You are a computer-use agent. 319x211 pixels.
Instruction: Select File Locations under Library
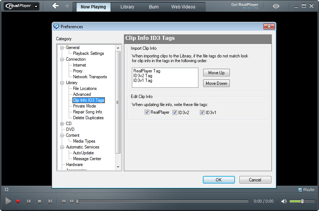[x=85, y=88]
